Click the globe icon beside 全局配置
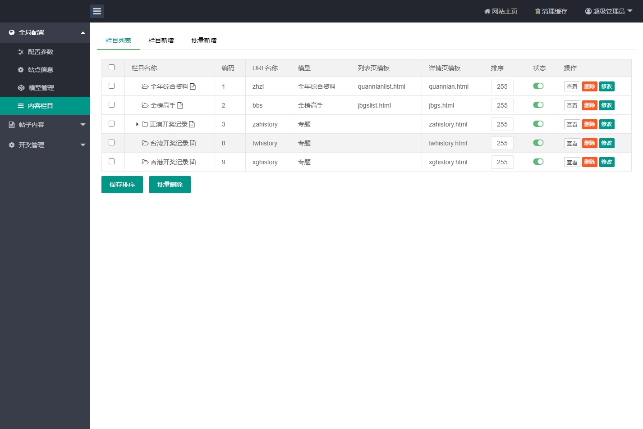Viewport: 643px width, 429px height. click(12, 32)
